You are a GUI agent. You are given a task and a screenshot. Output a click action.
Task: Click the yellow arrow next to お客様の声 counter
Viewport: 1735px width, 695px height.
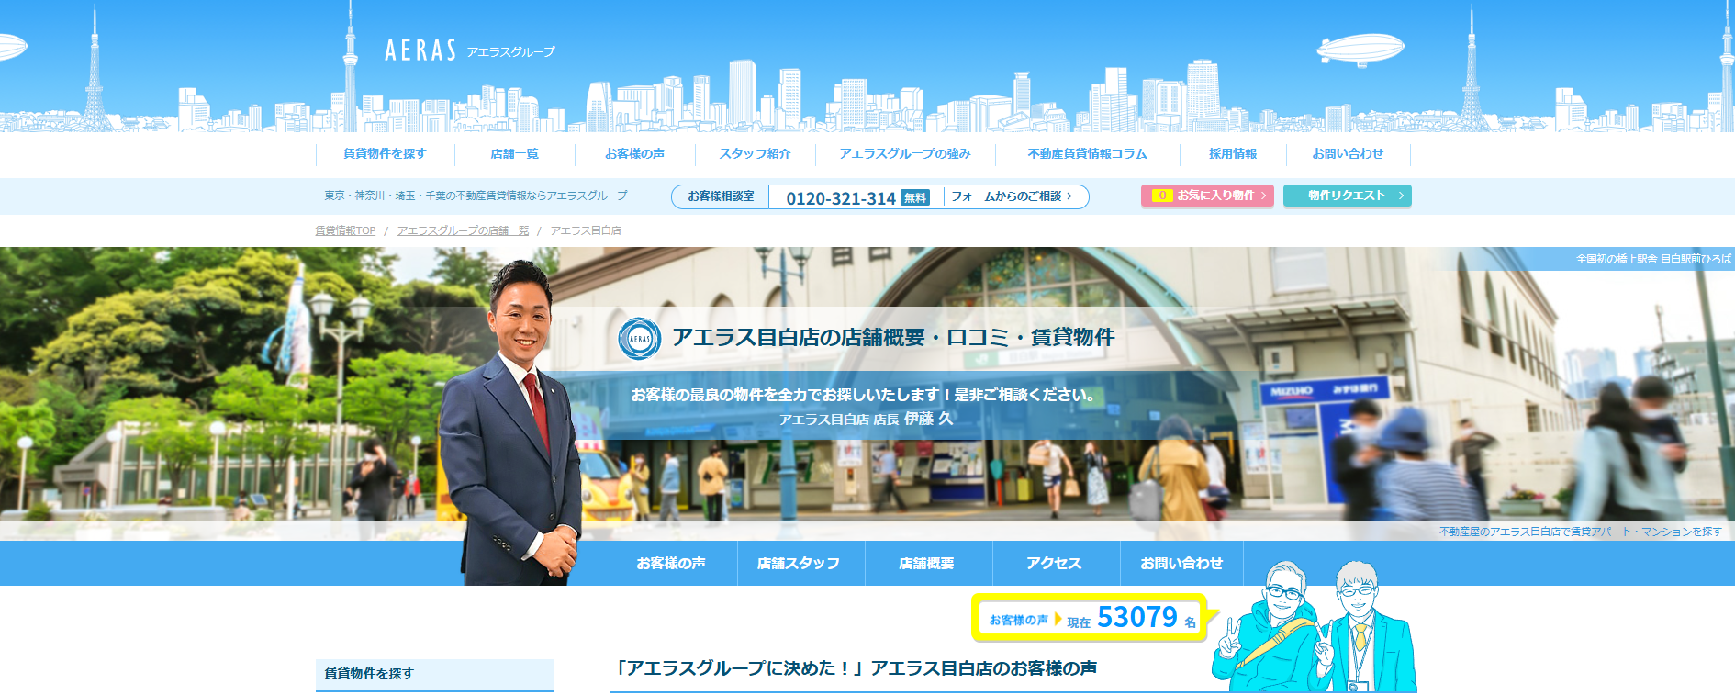(x=1058, y=620)
